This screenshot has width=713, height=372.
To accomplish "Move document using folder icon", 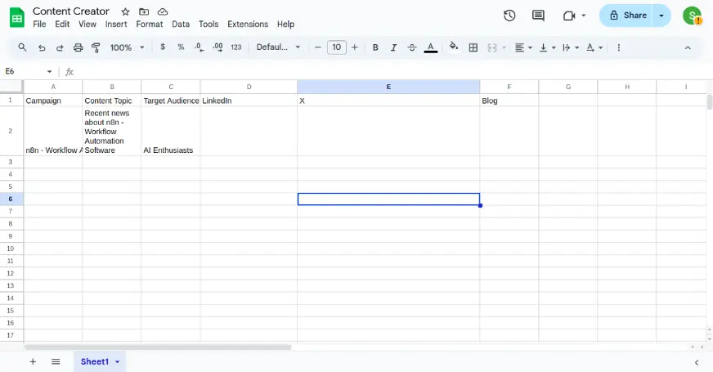I will 144,11.
